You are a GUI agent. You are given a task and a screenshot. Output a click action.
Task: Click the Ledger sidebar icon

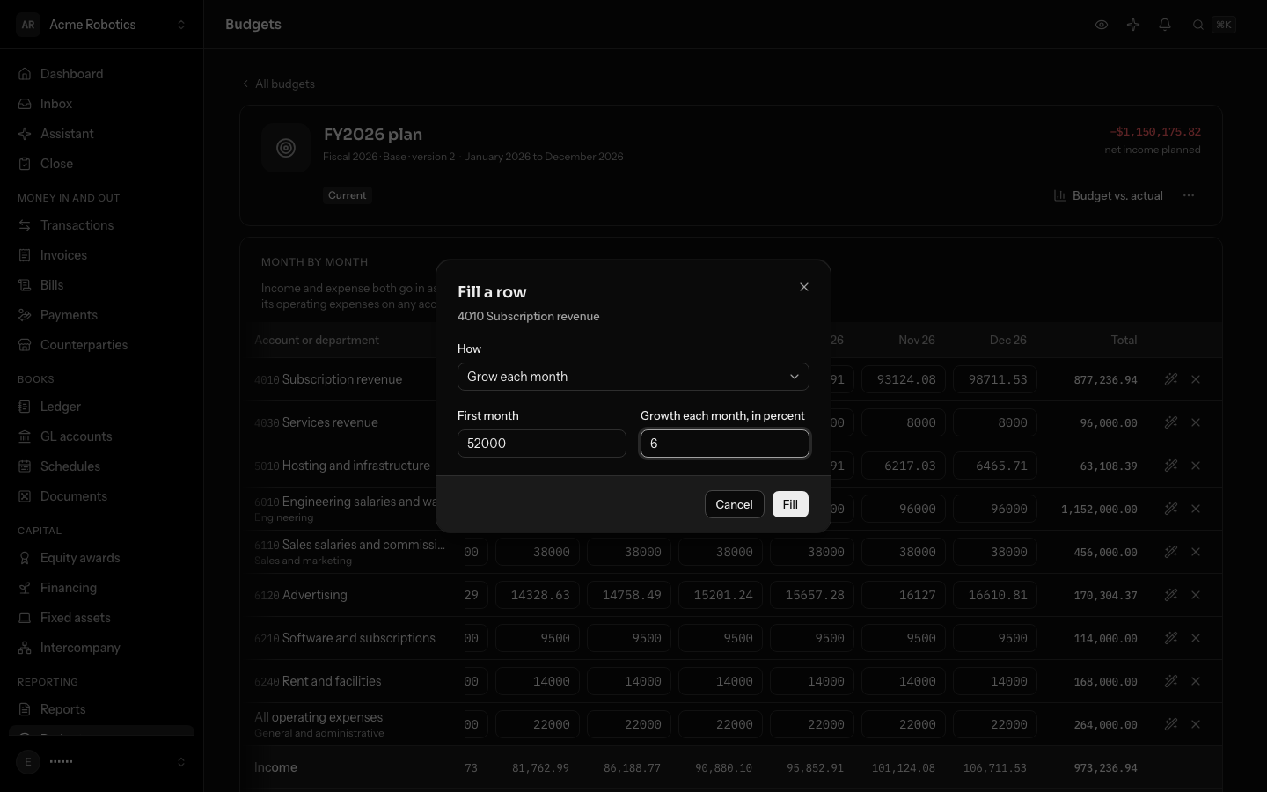pyautogui.click(x=25, y=407)
